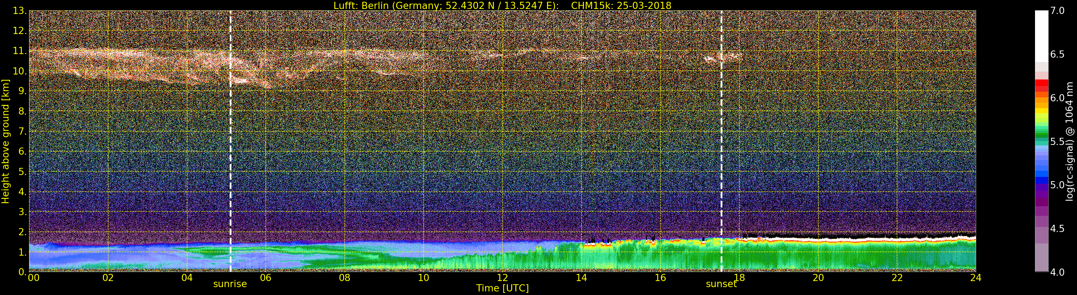Pick the dark blue band of the colorbar

(1041, 181)
